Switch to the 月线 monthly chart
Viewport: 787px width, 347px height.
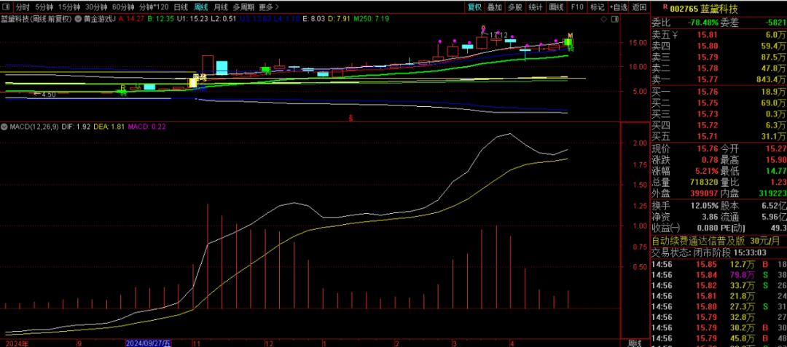[221, 7]
